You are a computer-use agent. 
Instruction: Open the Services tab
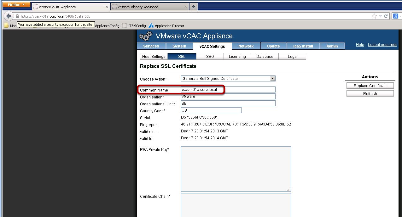point(151,46)
